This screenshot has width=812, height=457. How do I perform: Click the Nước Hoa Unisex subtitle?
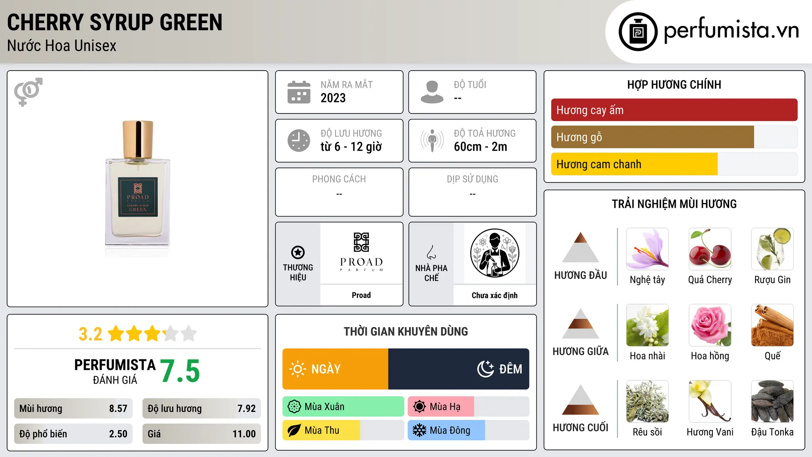[x=61, y=46]
